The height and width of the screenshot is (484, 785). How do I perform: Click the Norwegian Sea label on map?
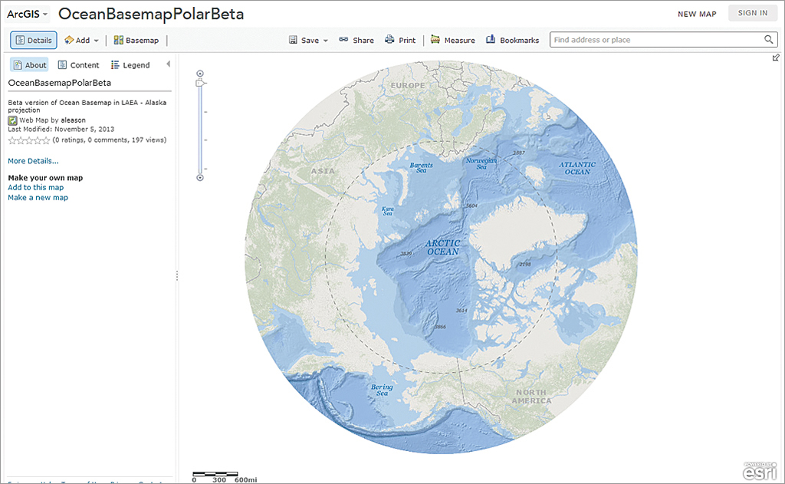pos(481,164)
